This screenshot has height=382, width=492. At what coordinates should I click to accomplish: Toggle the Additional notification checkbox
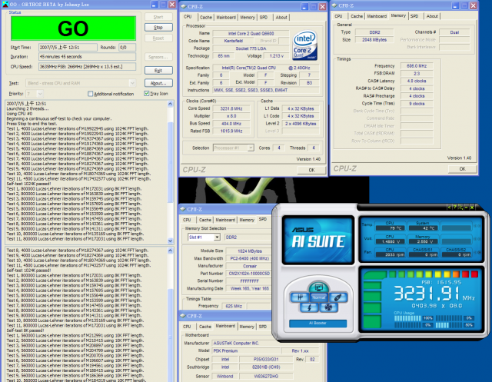tap(91, 94)
